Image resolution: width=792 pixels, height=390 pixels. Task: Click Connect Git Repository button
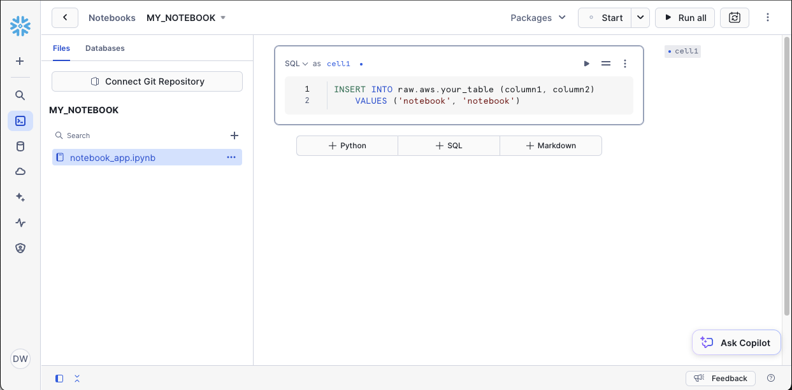(147, 81)
